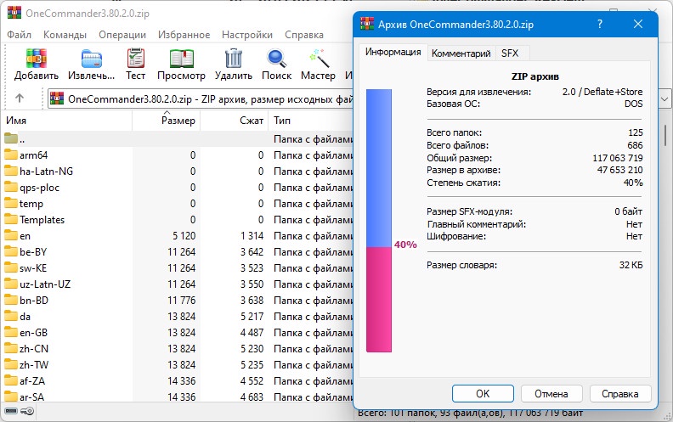Open the Избранное menu
The width and height of the screenshot is (673, 422).
(x=184, y=35)
